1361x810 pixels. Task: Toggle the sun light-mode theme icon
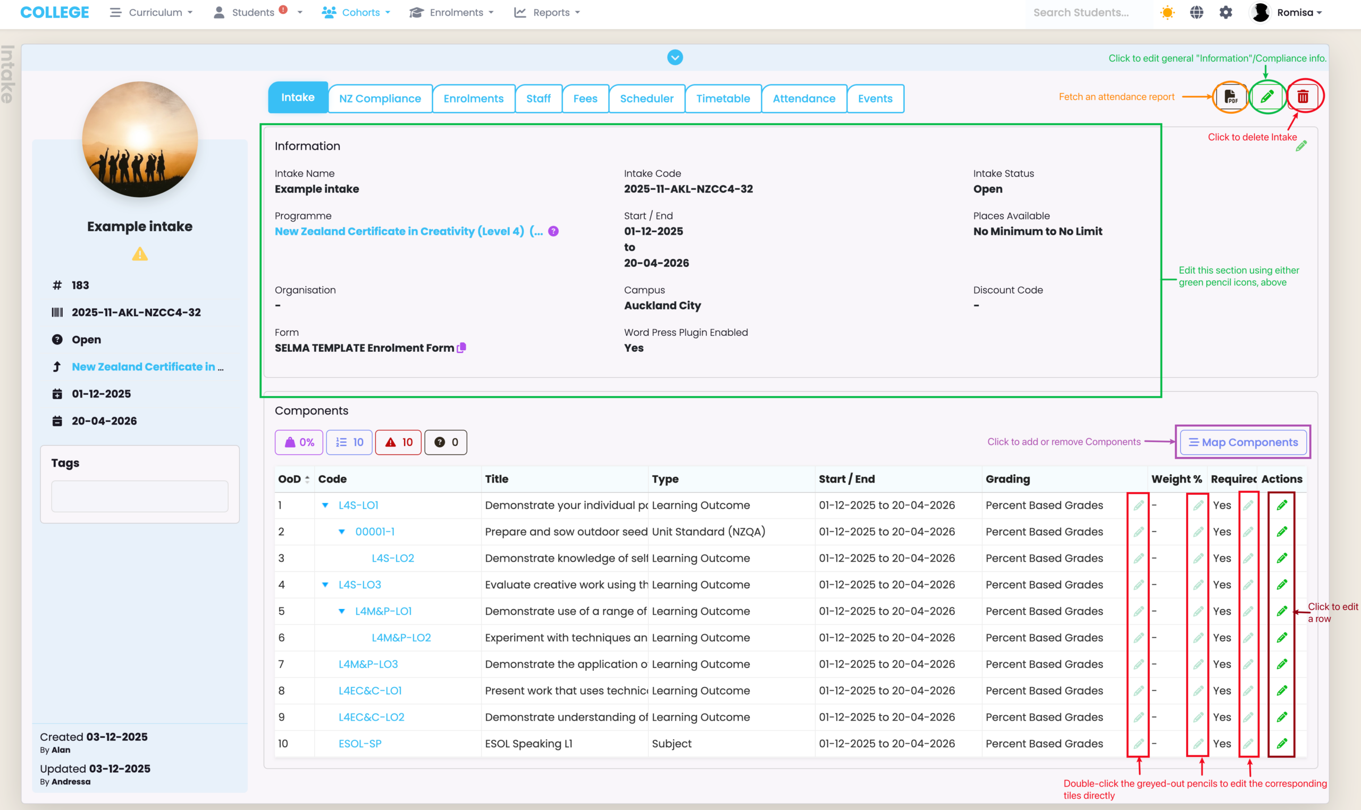point(1167,13)
